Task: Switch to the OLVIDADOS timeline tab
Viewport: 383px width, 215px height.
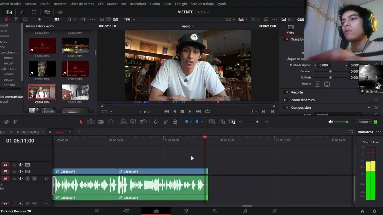Action: 30,132
